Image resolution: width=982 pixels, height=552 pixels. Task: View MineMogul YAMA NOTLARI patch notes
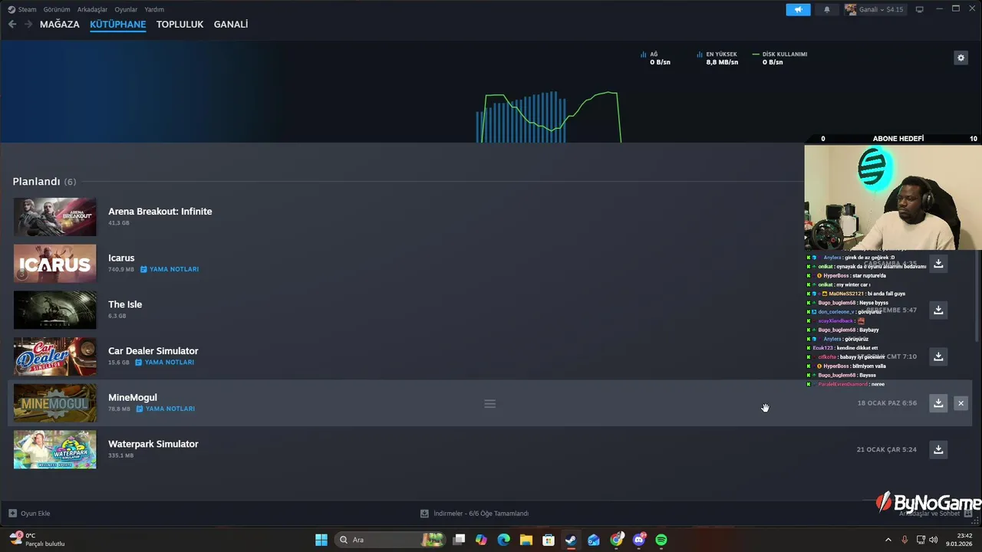(x=165, y=409)
